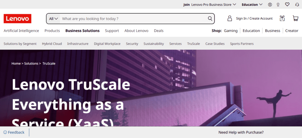Expand the All search category dropdown
302x138 pixels.
(x=53, y=19)
